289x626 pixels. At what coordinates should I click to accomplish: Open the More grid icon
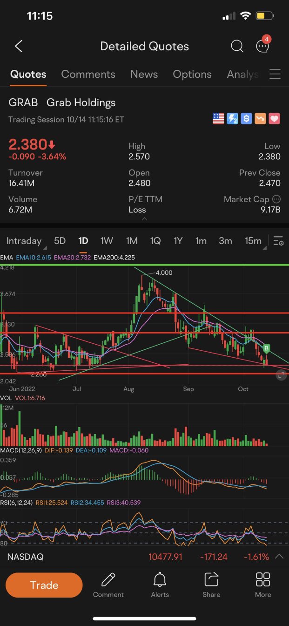263,585
